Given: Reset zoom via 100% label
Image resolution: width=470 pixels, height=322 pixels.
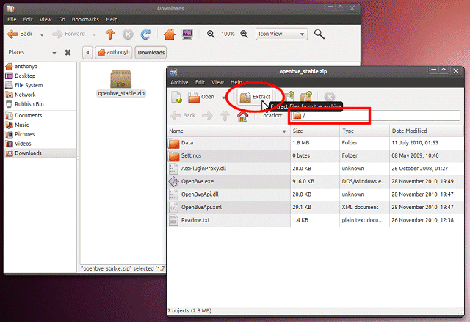Looking at the screenshot, I should click(228, 34).
